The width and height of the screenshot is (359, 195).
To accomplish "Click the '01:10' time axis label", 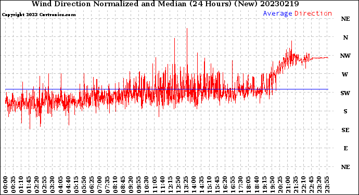I will coord(21,185).
